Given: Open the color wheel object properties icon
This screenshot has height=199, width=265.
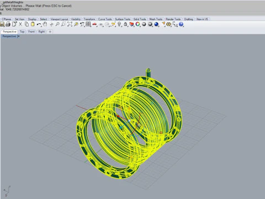Looking at the screenshot, I should 137,24.
